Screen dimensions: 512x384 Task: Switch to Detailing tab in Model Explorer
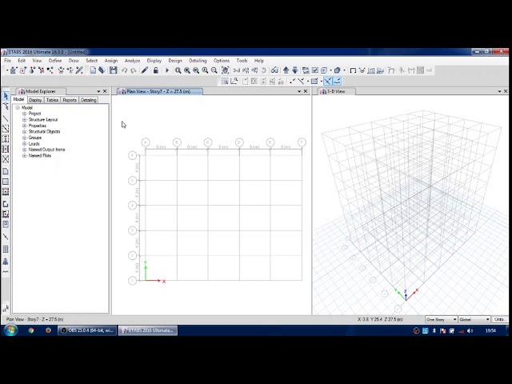[89, 100]
